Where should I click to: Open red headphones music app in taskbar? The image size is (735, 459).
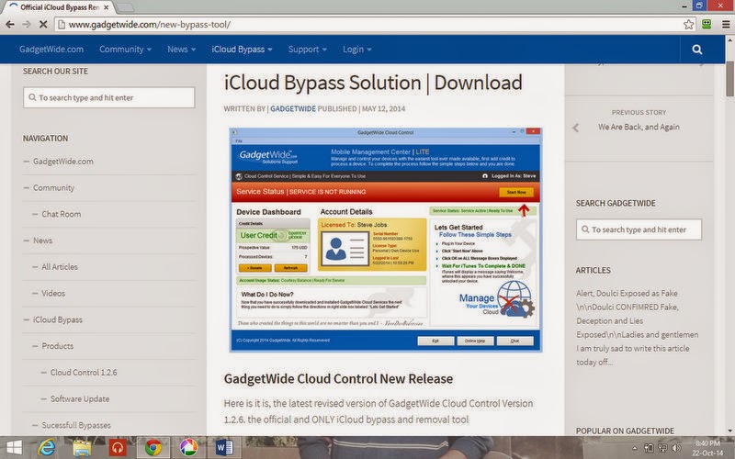(x=118, y=448)
